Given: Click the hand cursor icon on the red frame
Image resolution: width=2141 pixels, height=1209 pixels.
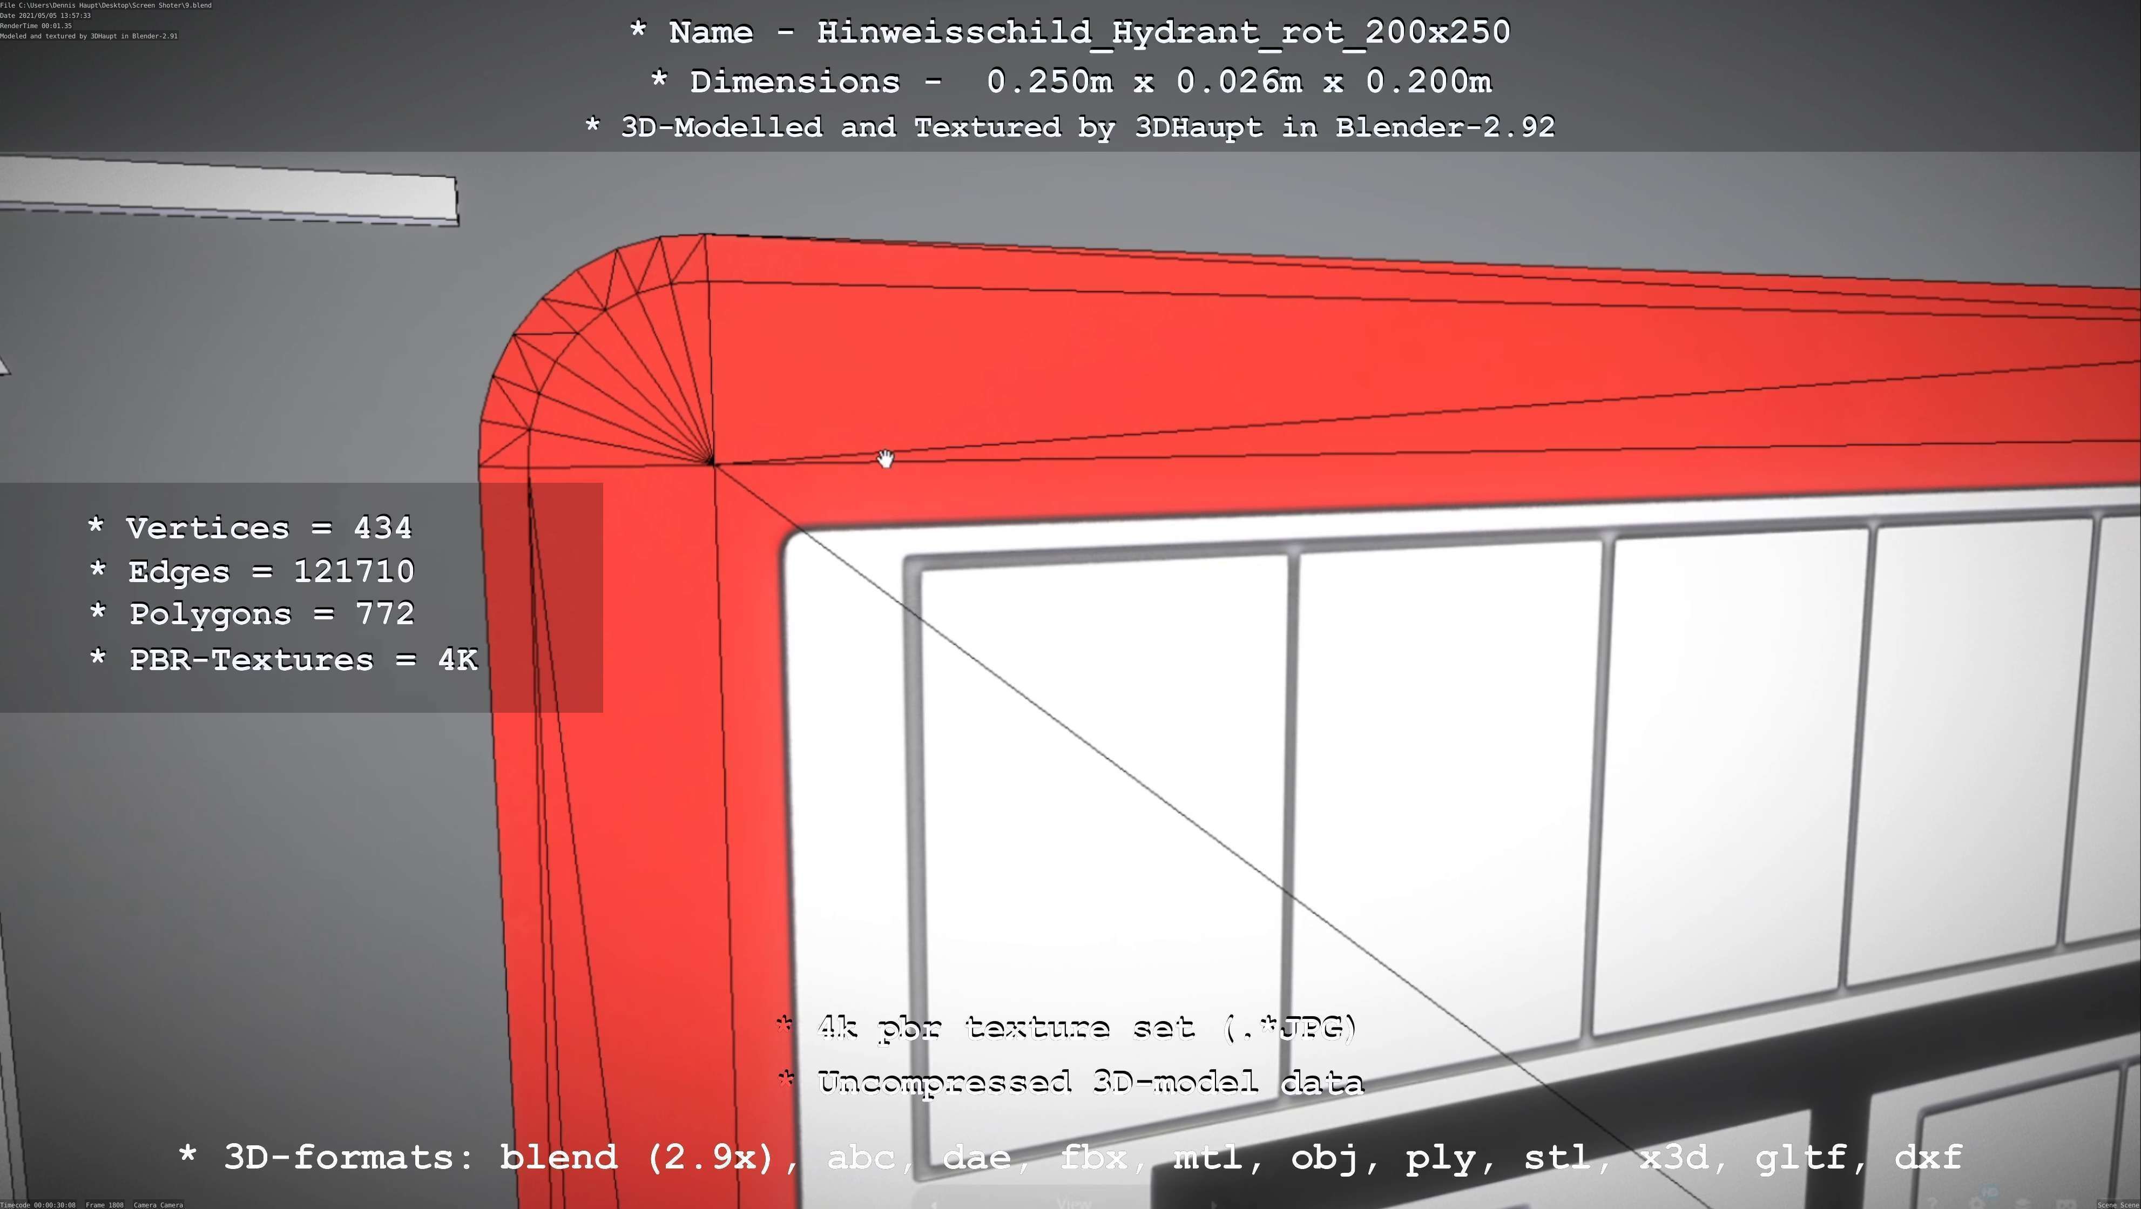Looking at the screenshot, I should (885, 458).
